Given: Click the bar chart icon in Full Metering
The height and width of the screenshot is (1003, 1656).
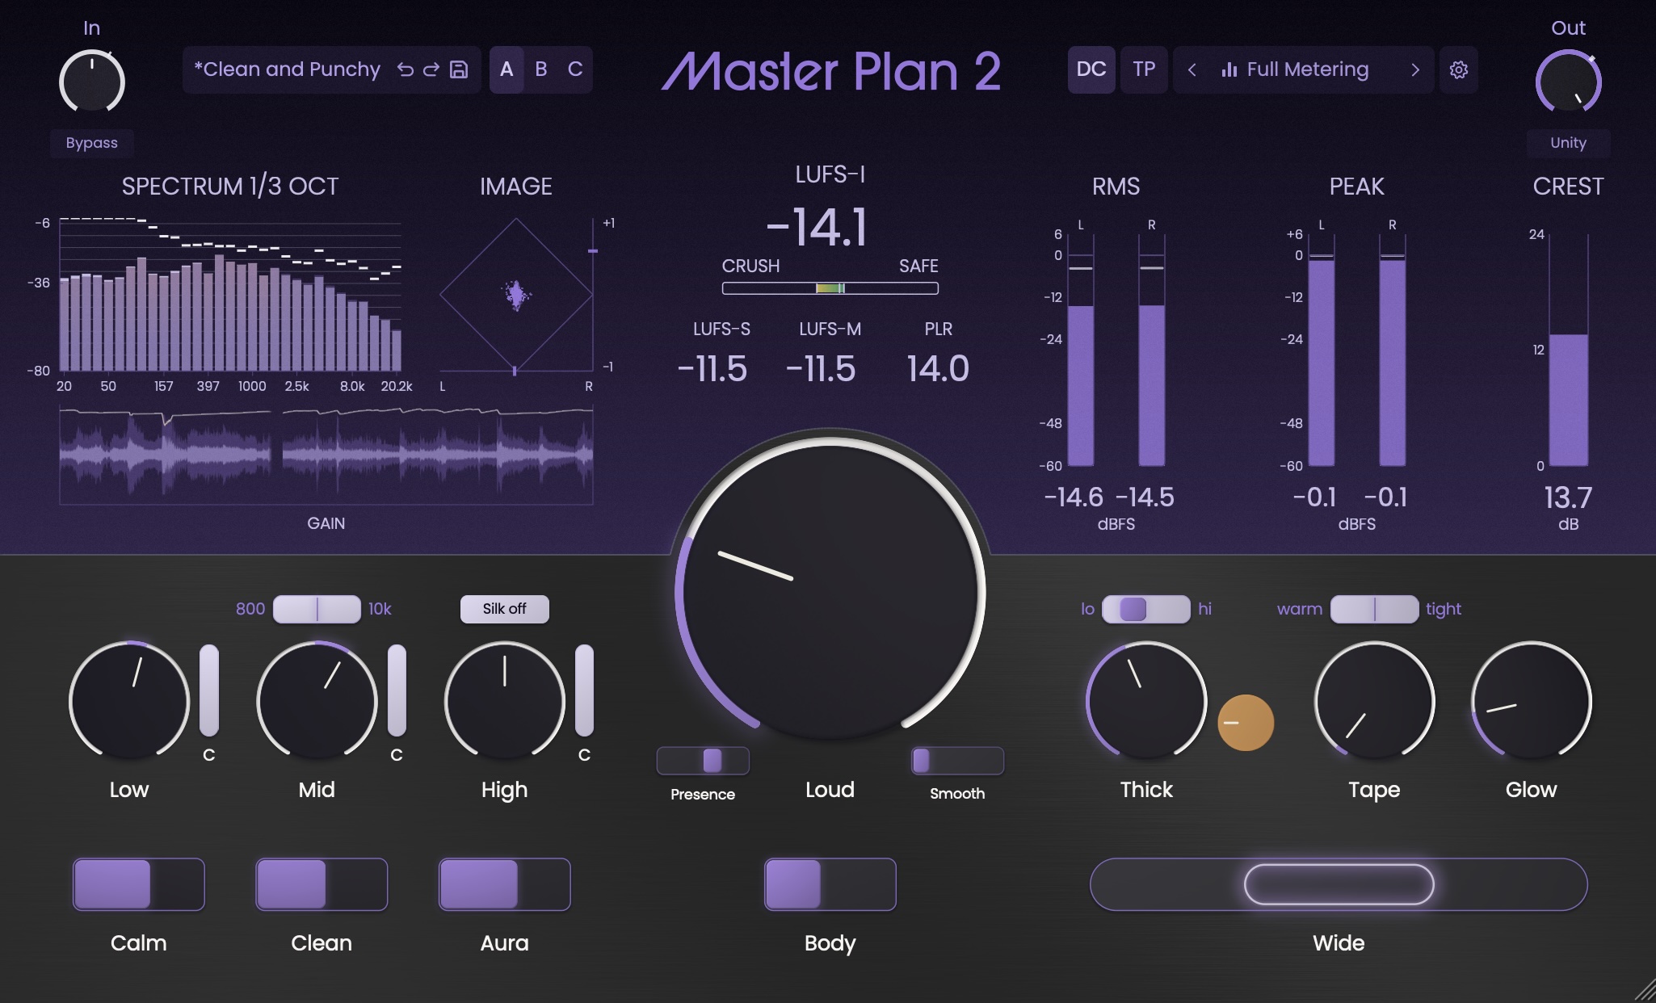Looking at the screenshot, I should click(x=1229, y=69).
